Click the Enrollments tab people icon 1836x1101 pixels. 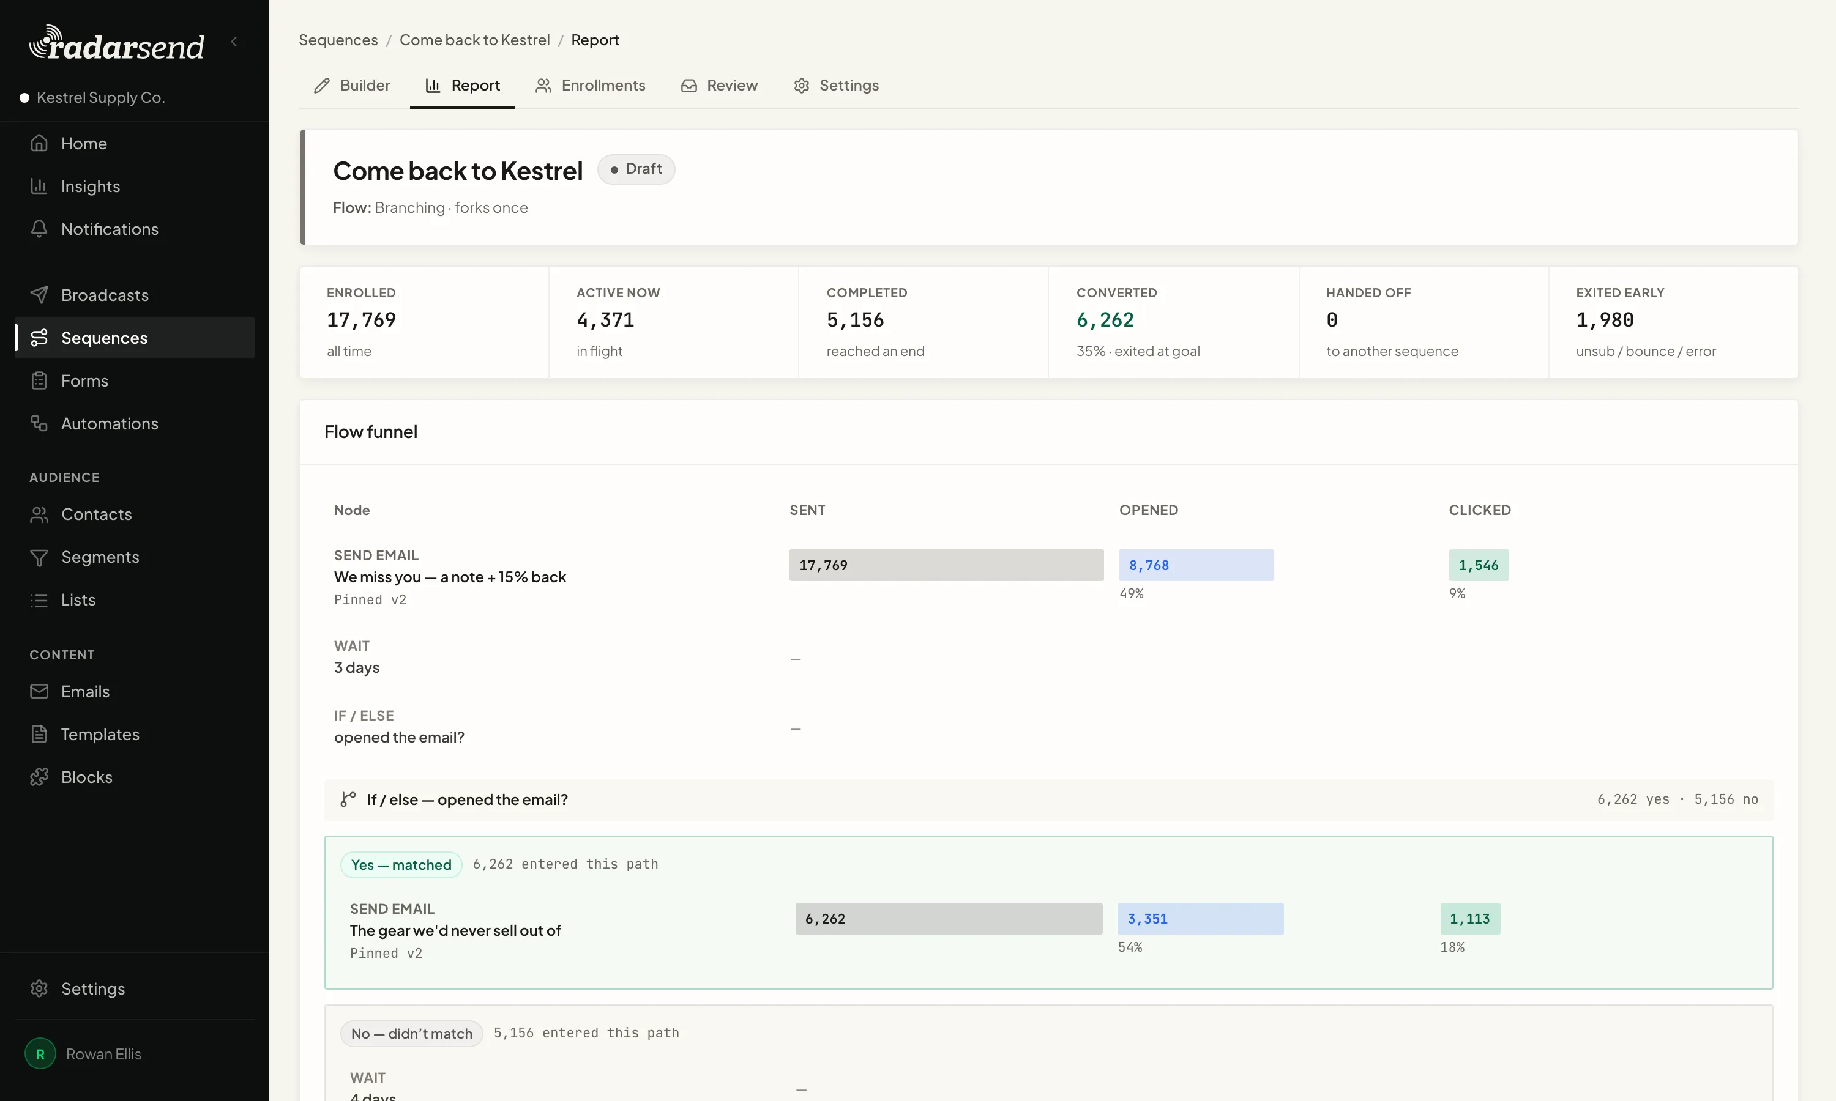544,86
